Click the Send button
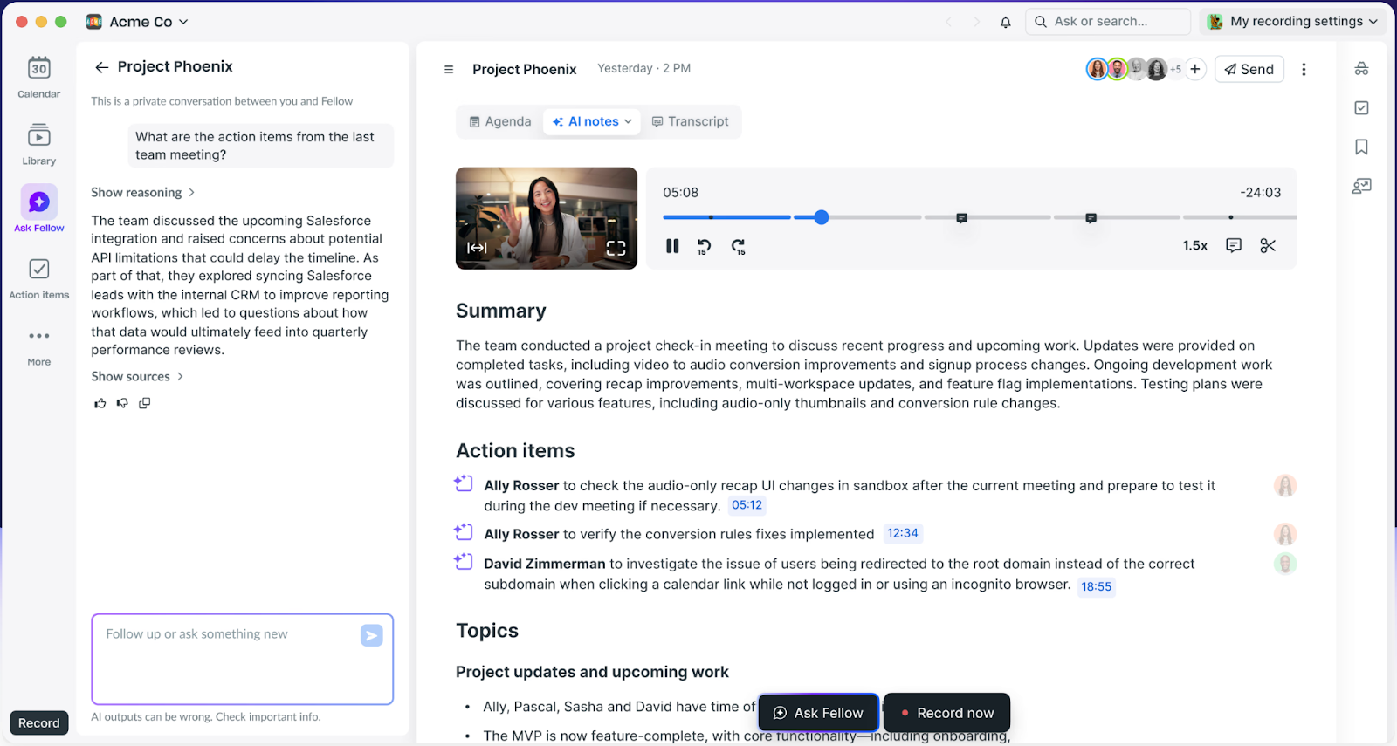Screen dimensions: 1397x746 click(1249, 69)
